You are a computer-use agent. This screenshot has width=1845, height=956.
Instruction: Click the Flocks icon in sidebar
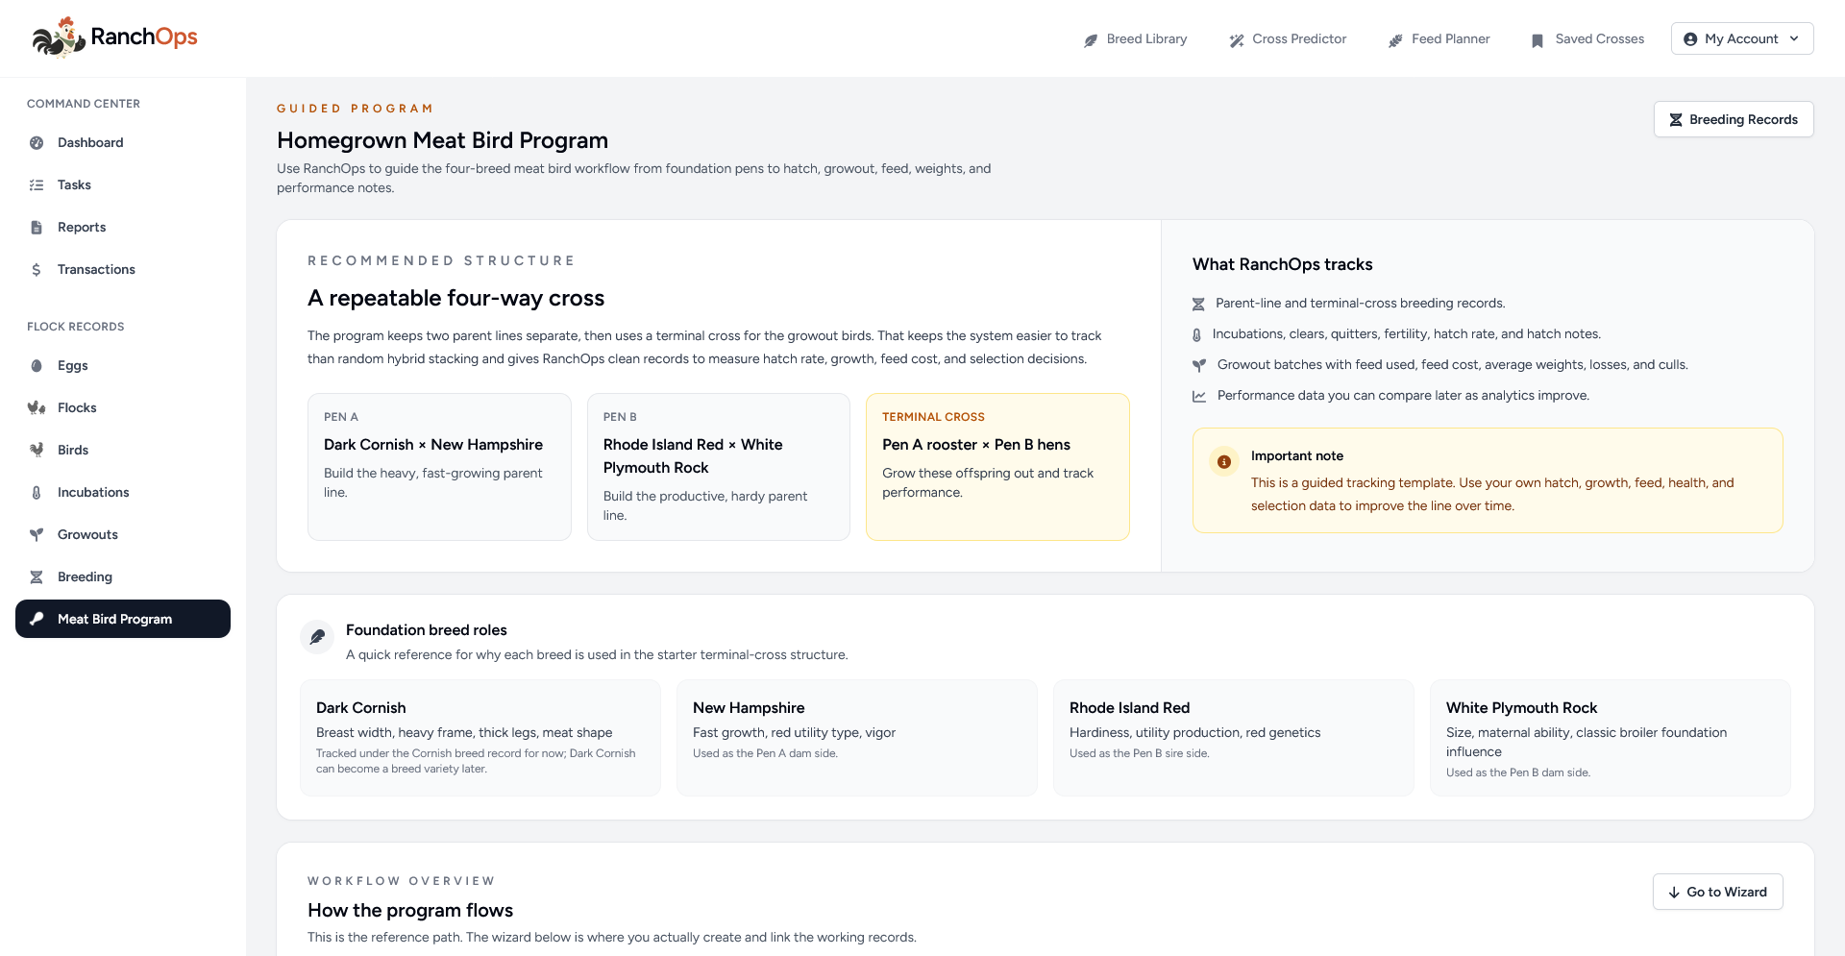[37, 408]
